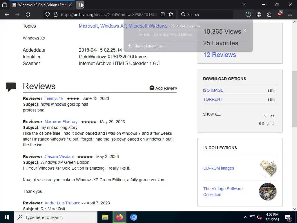297x223 pixels.
Task: Open the notification center icon
Action: [x=288, y=217]
